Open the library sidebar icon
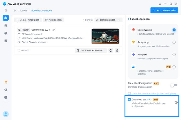Image resolution: width=181 pixels, height=120 pixels. tap(6, 25)
